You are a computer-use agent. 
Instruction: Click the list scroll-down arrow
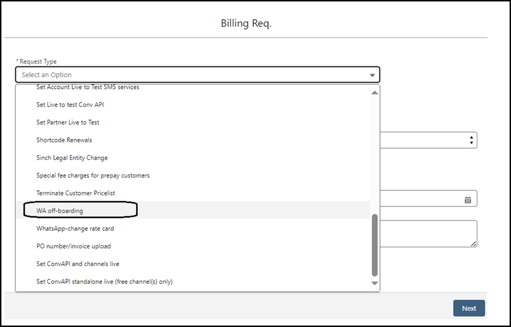pyautogui.click(x=375, y=283)
